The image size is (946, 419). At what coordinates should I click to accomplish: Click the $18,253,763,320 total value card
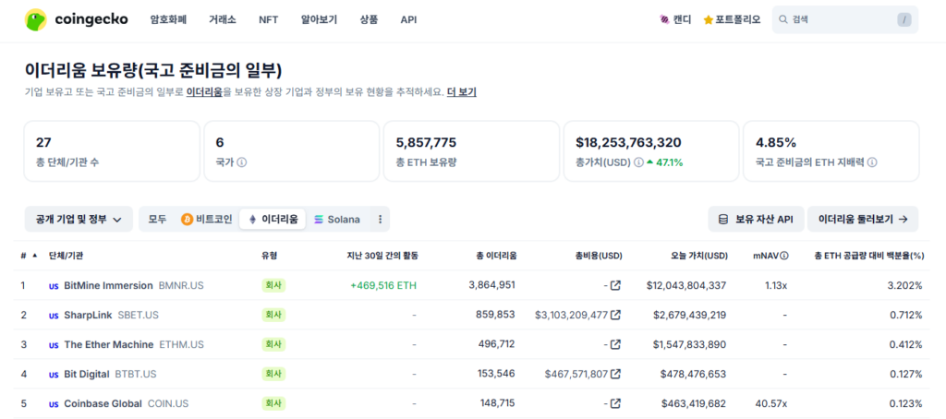651,150
